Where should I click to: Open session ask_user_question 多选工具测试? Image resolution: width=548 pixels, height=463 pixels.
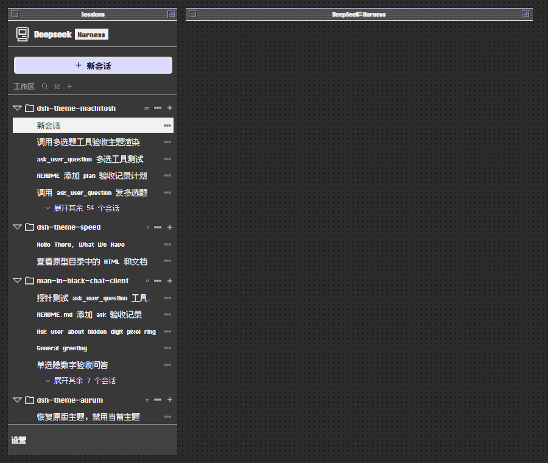(x=90, y=159)
